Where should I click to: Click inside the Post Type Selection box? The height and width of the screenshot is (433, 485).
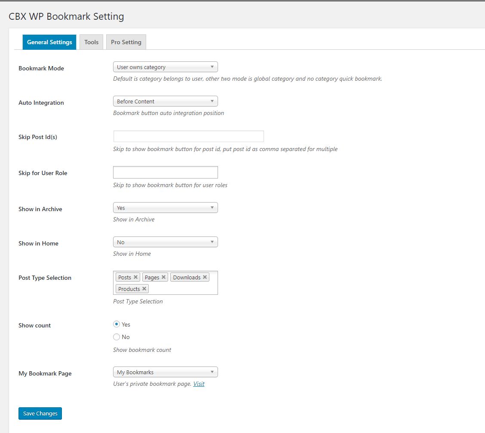click(183, 289)
